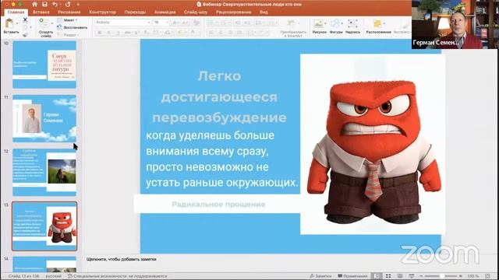The height and width of the screenshot is (280, 499).
Task: Switch to reading view icon in status bar
Action: coord(400,276)
